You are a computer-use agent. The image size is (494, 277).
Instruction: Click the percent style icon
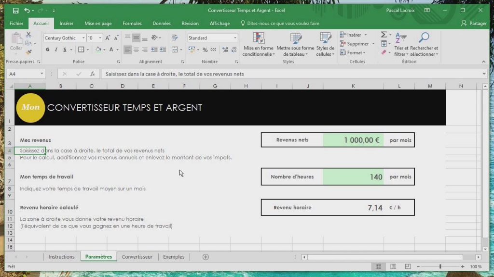tap(205, 50)
